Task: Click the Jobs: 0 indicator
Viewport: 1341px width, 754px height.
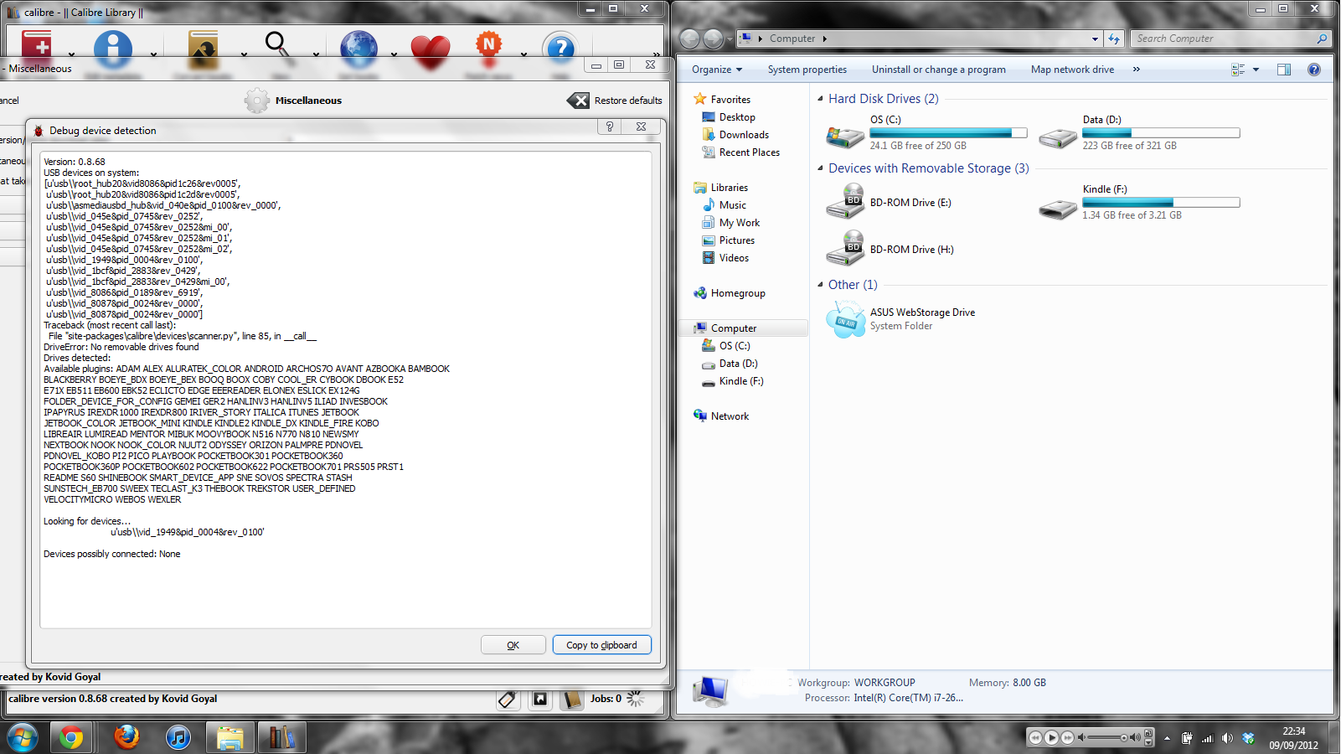Action: point(606,699)
